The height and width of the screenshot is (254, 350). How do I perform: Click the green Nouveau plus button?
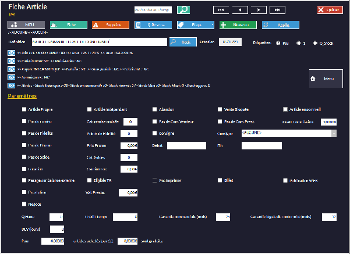coord(238,25)
